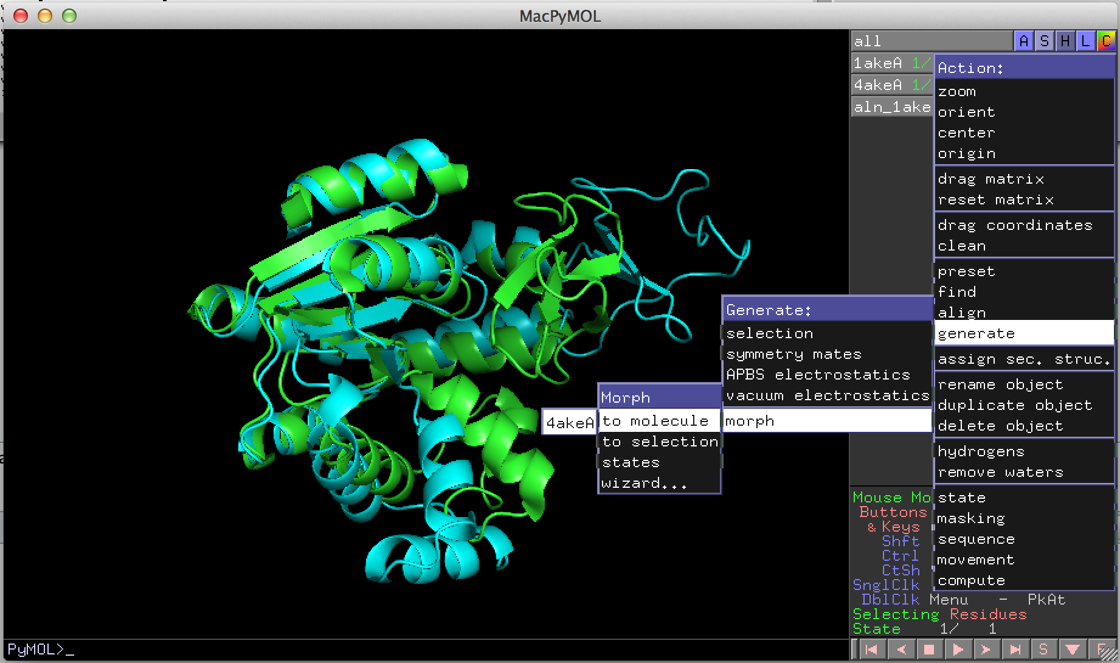The image size is (1120, 663).
Task: Jump to the last frame
Action: click(1015, 650)
